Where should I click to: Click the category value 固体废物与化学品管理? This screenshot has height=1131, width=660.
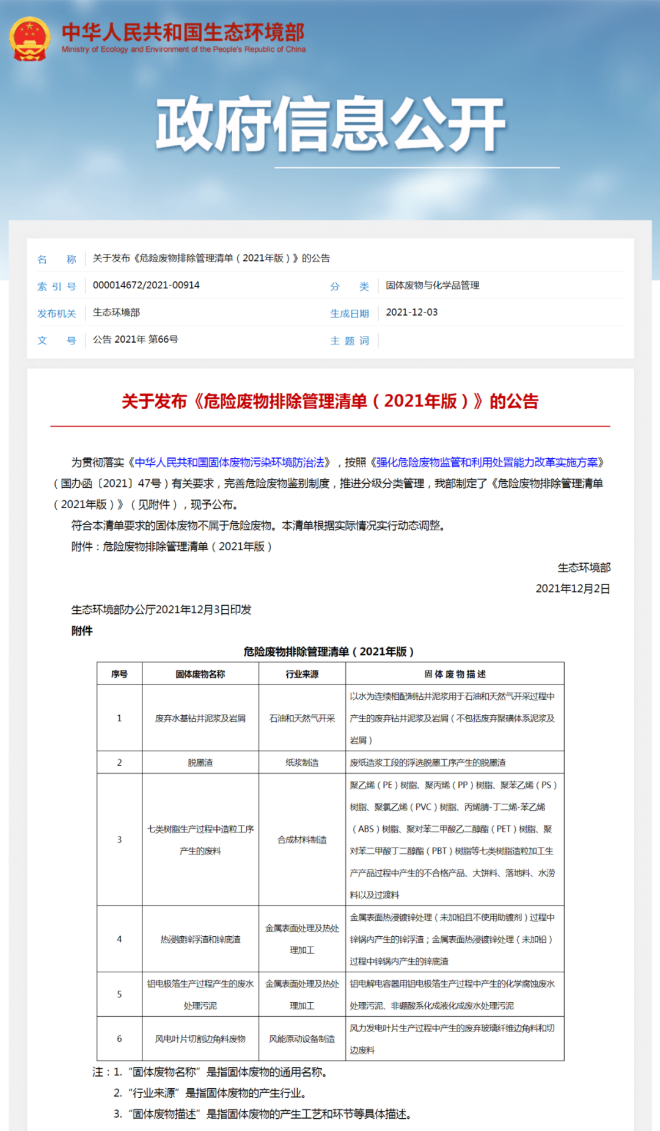[432, 285]
